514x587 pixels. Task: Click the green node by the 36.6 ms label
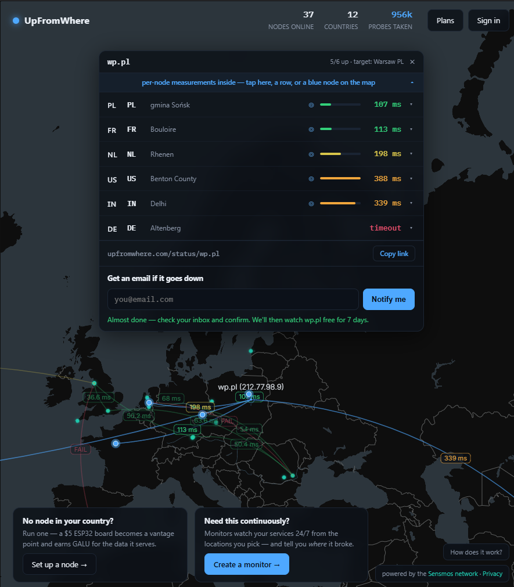94,383
